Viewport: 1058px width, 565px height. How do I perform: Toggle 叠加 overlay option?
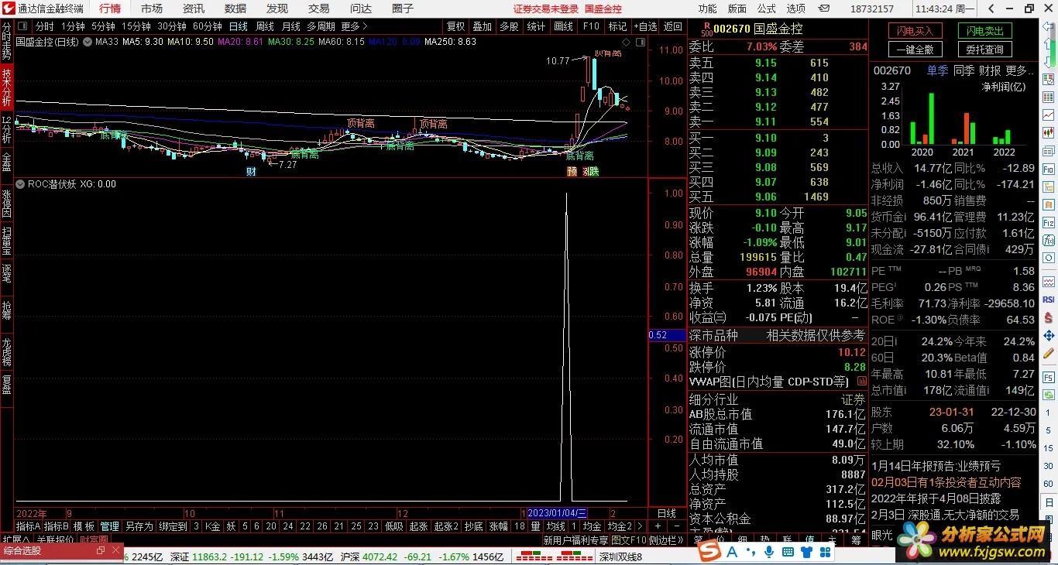pyautogui.click(x=482, y=26)
